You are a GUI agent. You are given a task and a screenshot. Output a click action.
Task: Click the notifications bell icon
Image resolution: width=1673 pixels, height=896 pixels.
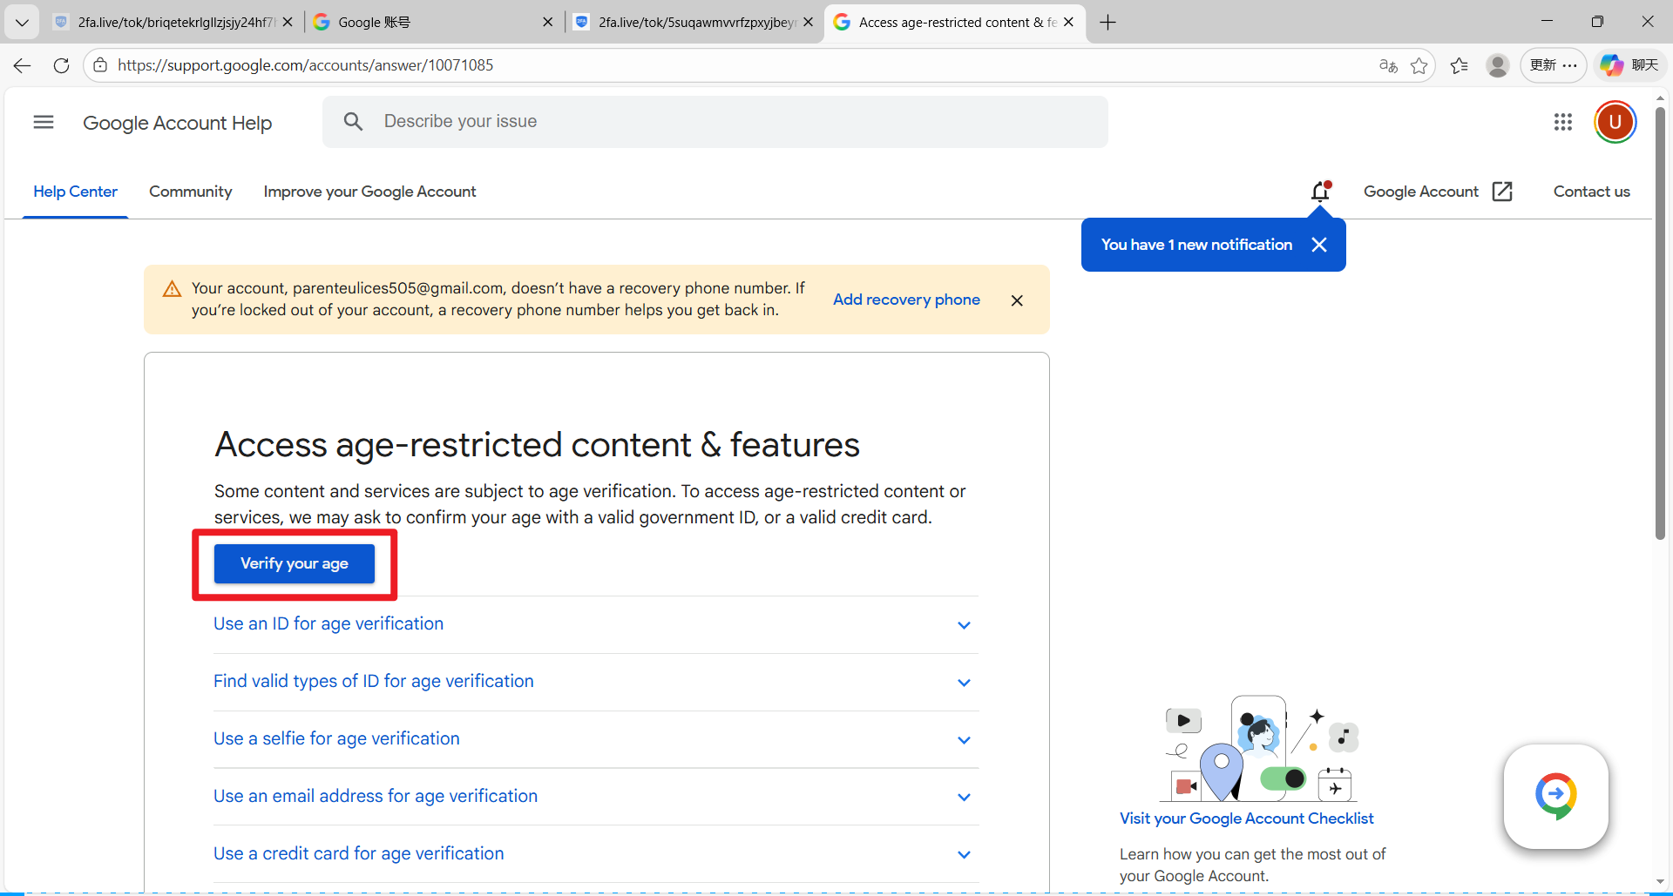tap(1320, 192)
